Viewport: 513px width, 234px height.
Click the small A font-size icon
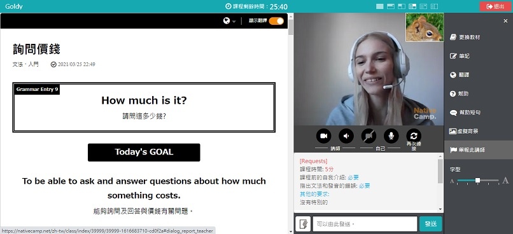pos(452,181)
